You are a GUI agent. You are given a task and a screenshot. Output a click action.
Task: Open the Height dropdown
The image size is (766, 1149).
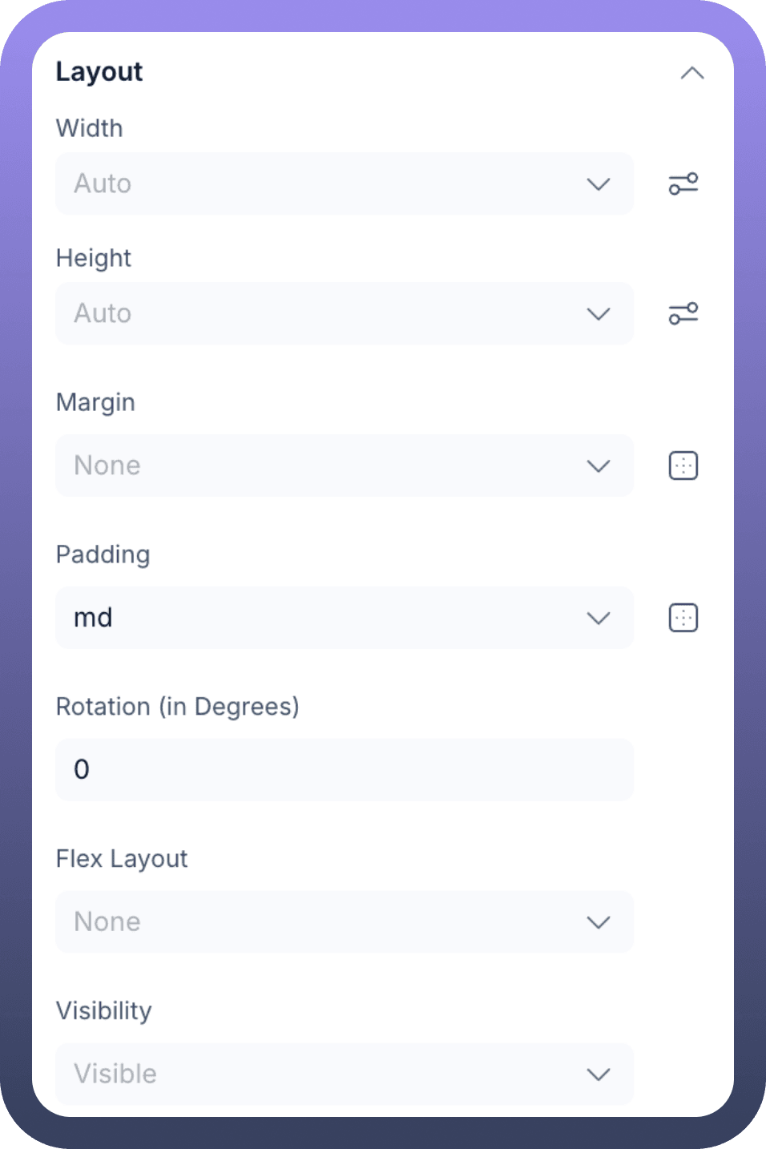[x=345, y=313]
